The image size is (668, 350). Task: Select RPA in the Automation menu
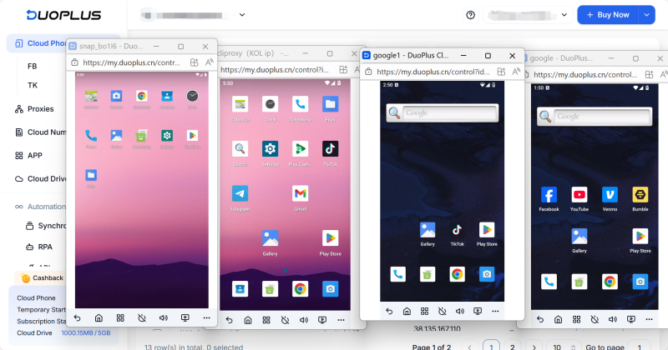tap(45, 247)
